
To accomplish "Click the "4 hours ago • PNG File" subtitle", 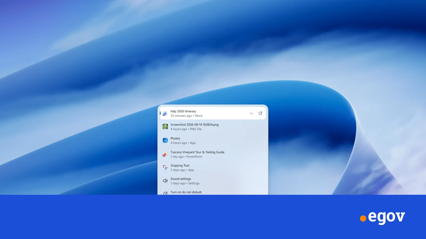I will click(186, 129).
